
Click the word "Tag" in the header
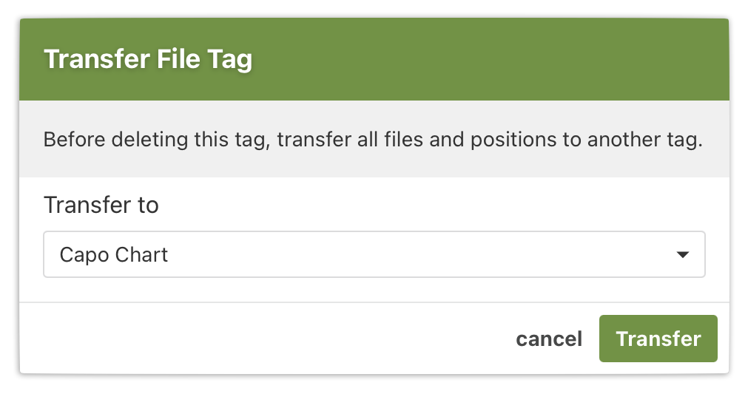[229, 59]
